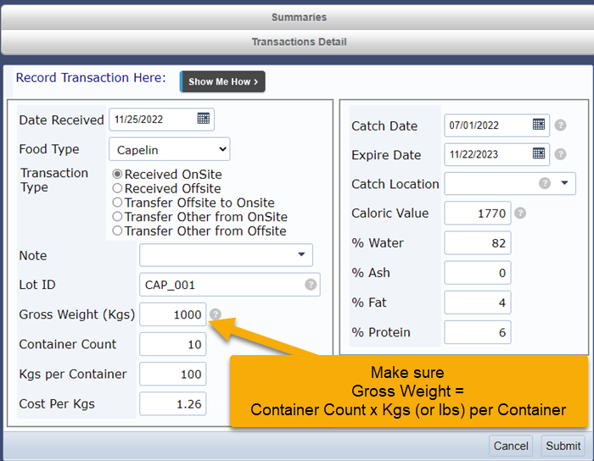Select Transfer Other from Offsite option

point(117,230)
